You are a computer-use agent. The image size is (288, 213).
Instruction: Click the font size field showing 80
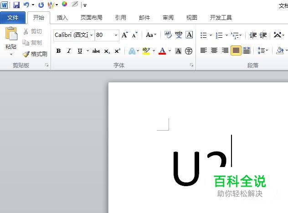(x=104, y=35)
